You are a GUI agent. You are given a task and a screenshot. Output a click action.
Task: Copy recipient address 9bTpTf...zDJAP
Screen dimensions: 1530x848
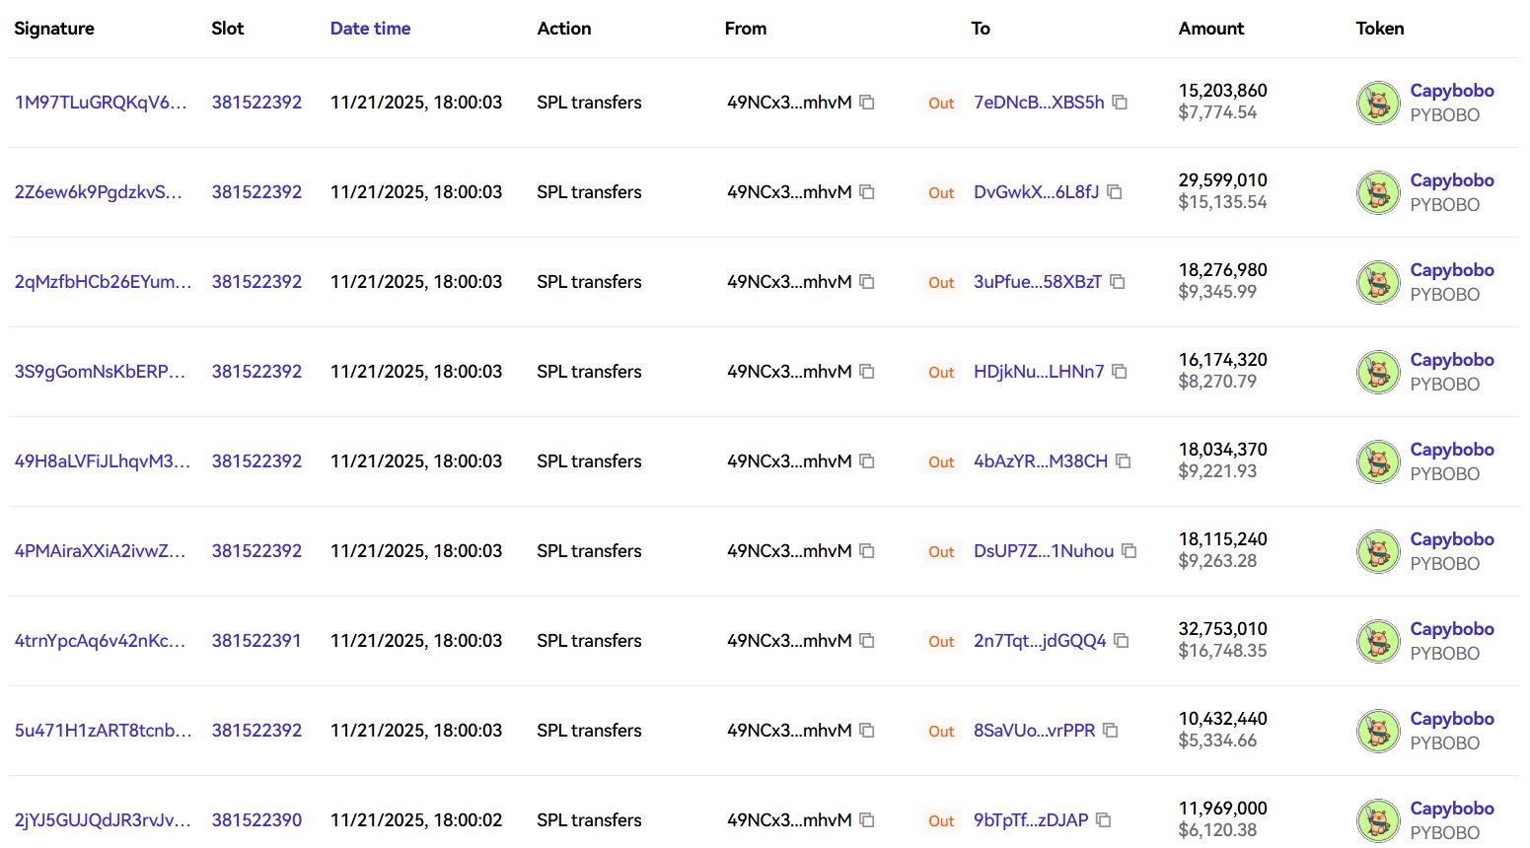(1104, 820)
